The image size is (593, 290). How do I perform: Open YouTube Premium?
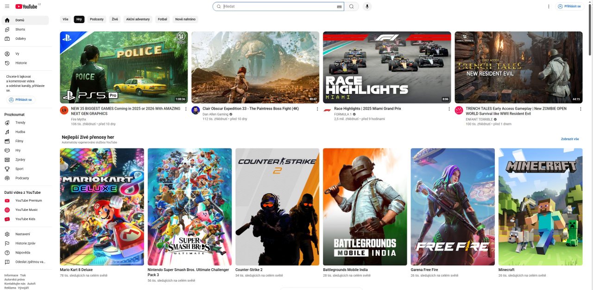(x=25, y=200)
